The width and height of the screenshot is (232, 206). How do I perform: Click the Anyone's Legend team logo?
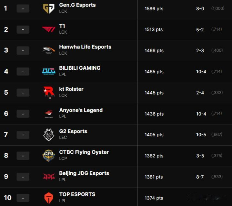point(49,114)
